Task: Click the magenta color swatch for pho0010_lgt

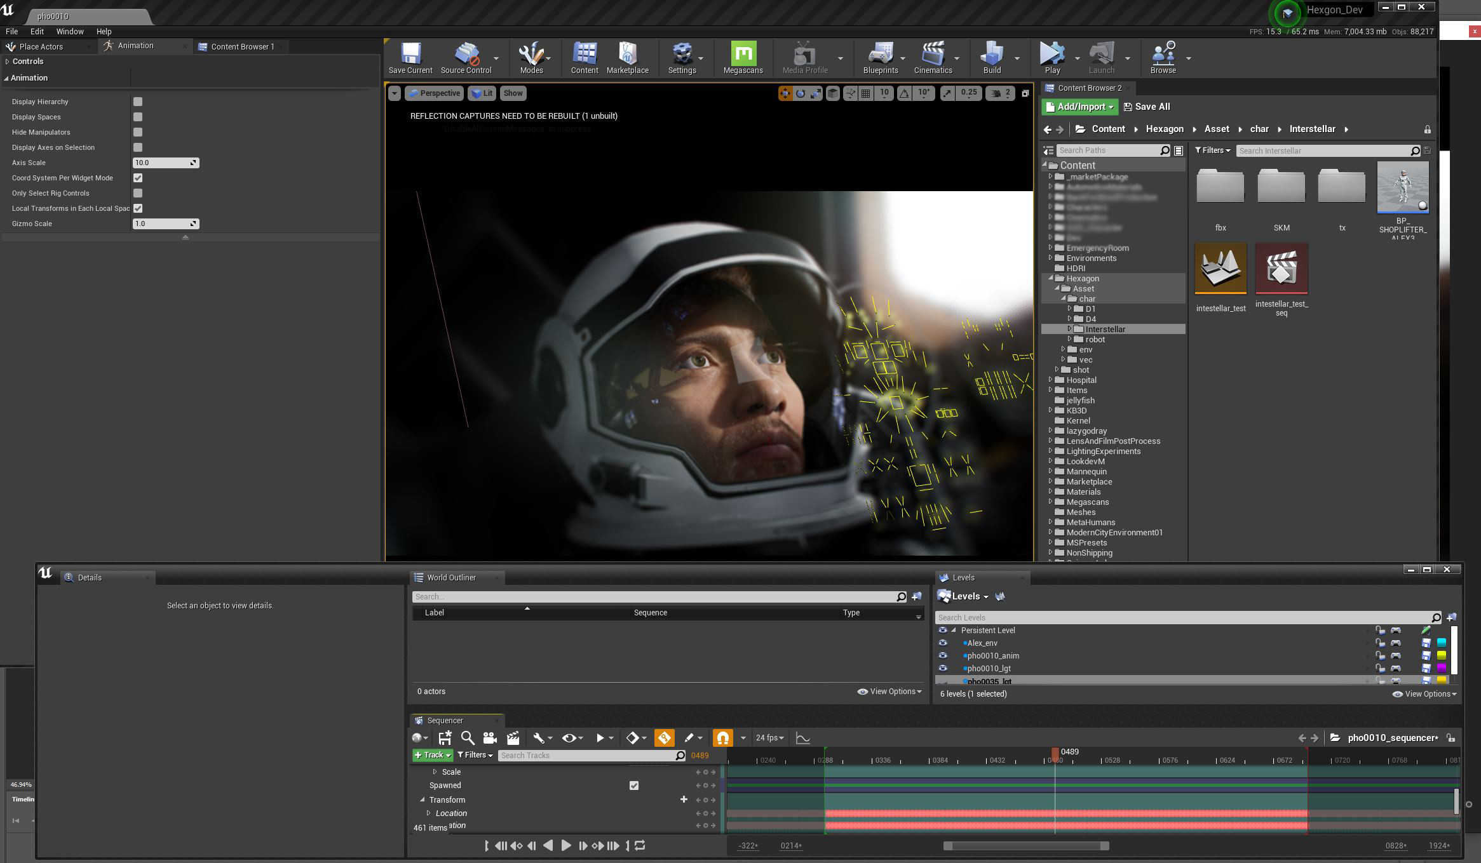Action: [x=1441, y=669]
